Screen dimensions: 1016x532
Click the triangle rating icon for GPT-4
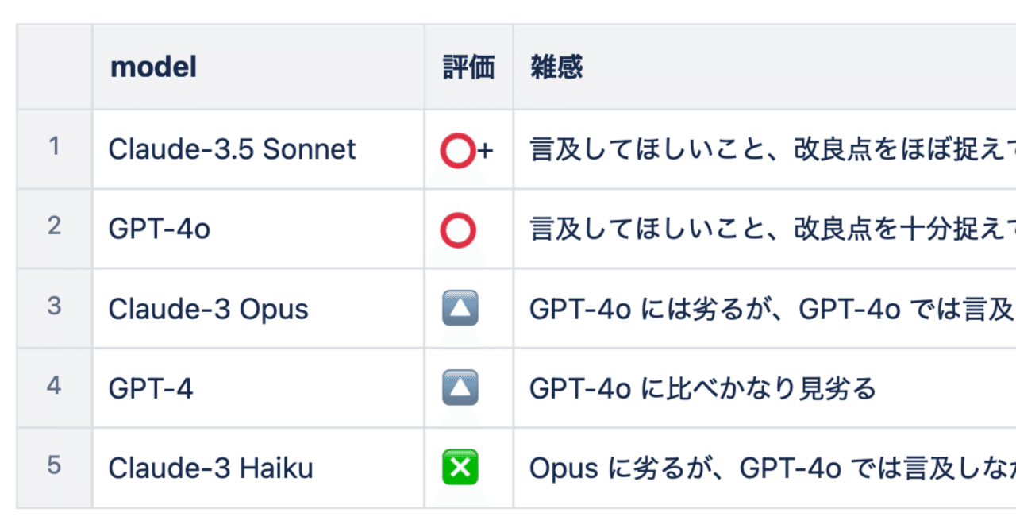click(460, 388)
